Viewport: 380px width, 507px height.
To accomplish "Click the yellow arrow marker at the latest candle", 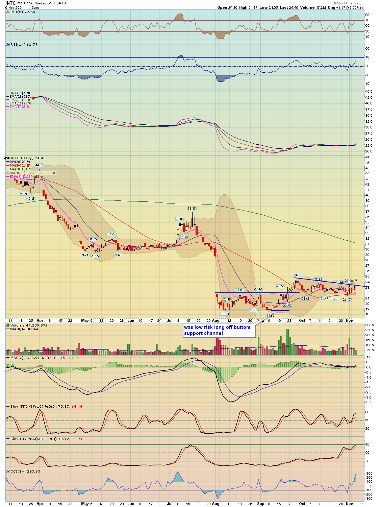I will [356, 280].
